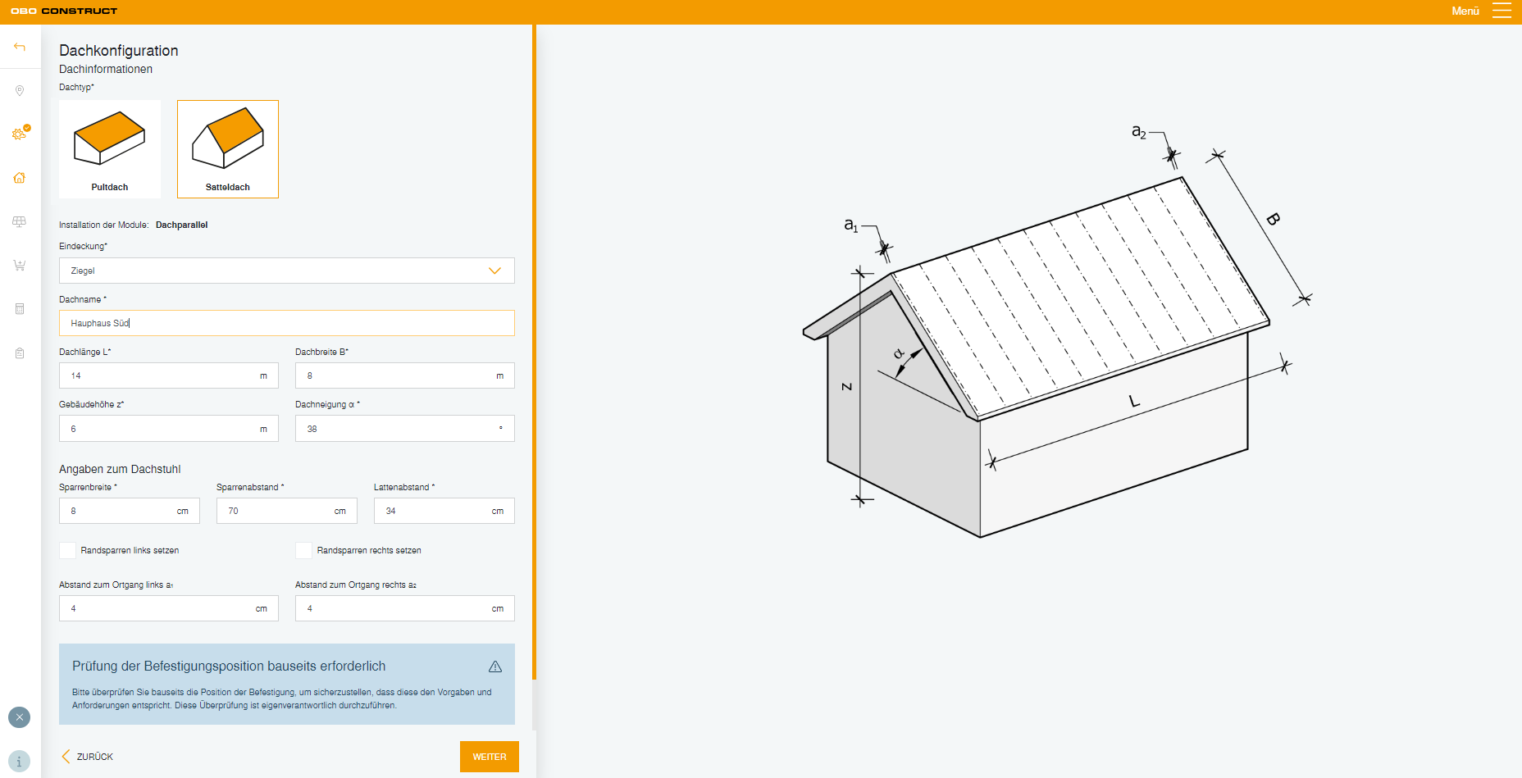1522x778 pixels.
Task: Open the hamburger Menü icon
Action: pos(1501,11)
